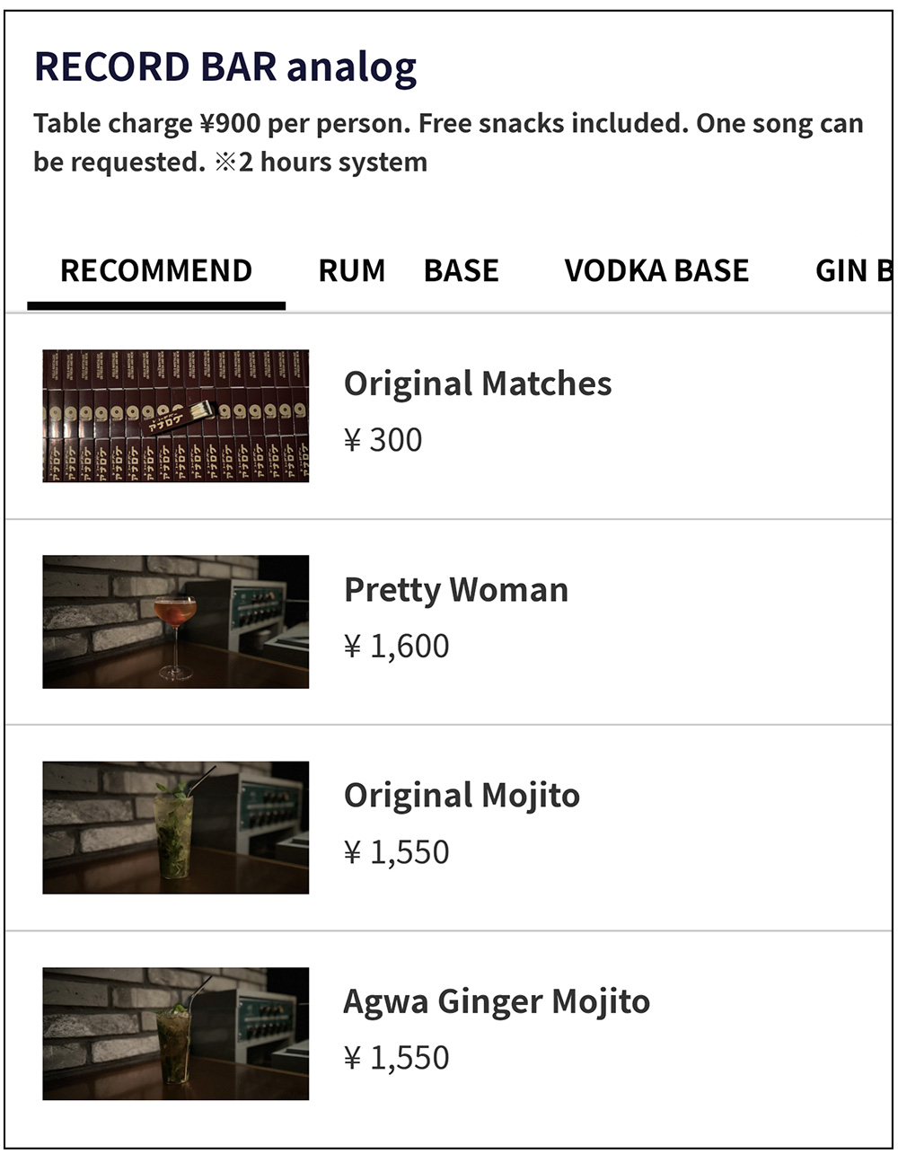Select the Original Matches item name
The image size is (898, 1154).
pyautogui.click(x=478, y=383)
